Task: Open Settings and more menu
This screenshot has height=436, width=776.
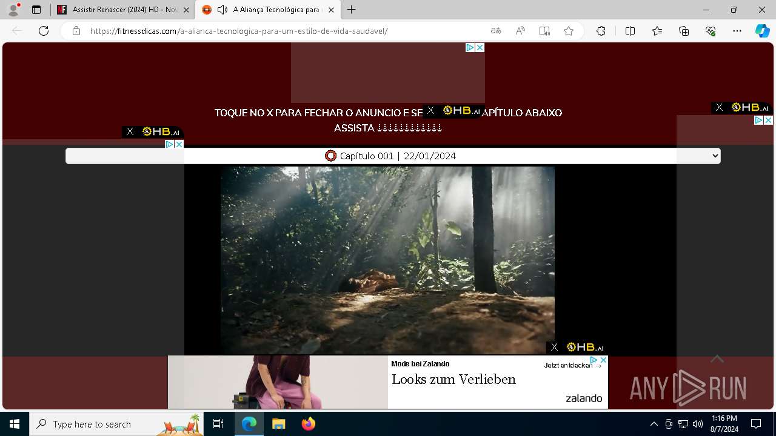Action: 737,31
